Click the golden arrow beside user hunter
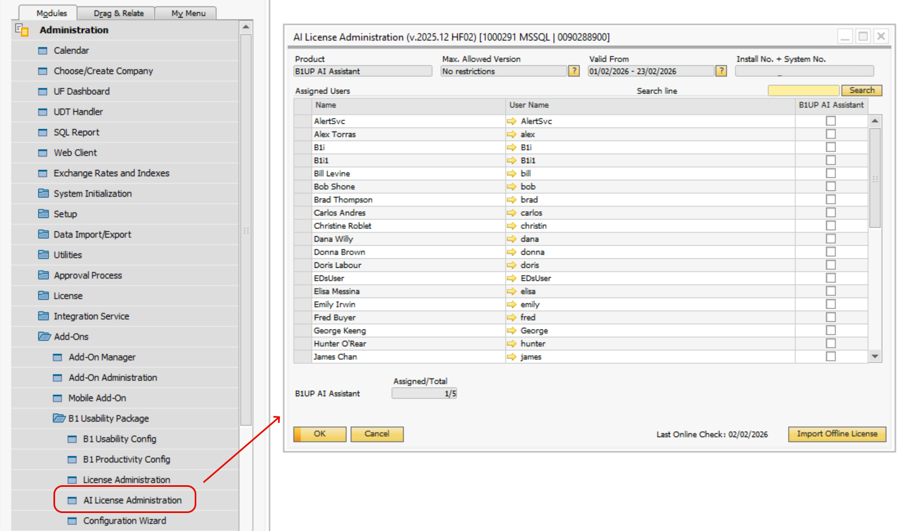This screenshot has height=531, width=902. (512, 343)
